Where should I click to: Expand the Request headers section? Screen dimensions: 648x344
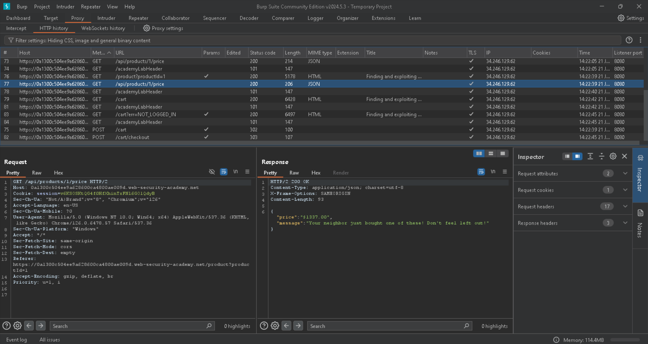[x=625, y=206]
